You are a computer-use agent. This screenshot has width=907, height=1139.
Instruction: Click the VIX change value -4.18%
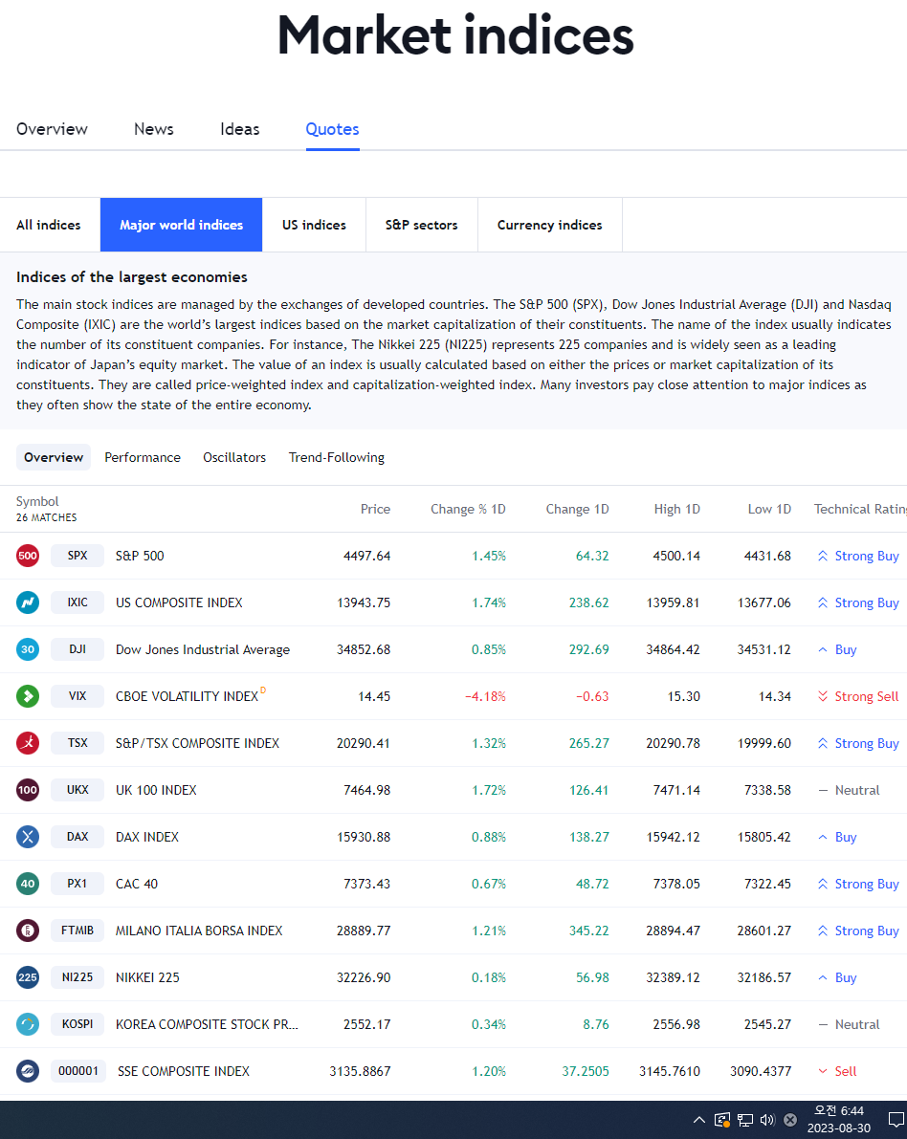coord(485,696)
